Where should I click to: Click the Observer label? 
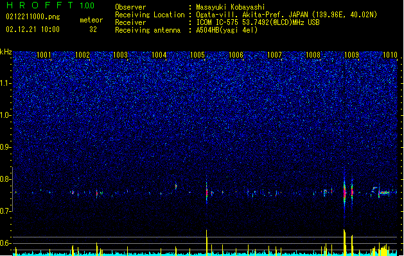[x=130, y=7]
